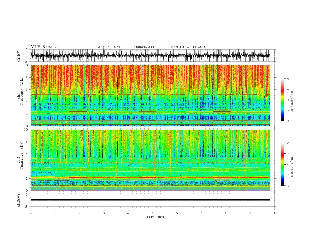Click the "-3" label on ch.2 colorbar

[288, 143]
